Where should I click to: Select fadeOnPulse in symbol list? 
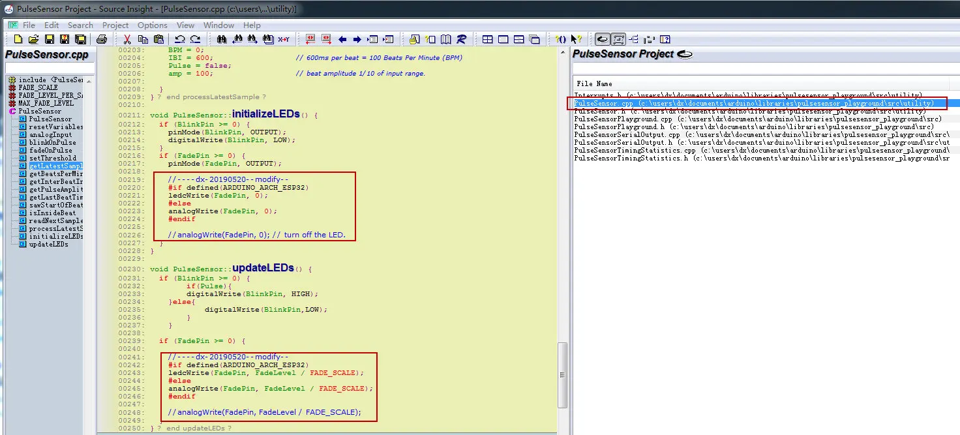50,150
